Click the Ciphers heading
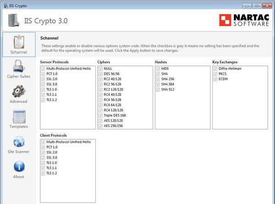 (104, 62)
